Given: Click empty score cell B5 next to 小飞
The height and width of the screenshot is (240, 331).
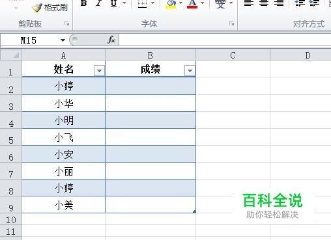Looking at the screenshot, I should [x=151, y=137].
